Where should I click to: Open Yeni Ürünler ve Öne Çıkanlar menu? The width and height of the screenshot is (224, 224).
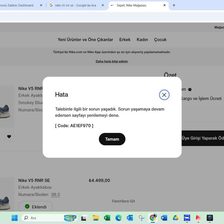pyautogui.click(x=85, y=40)
